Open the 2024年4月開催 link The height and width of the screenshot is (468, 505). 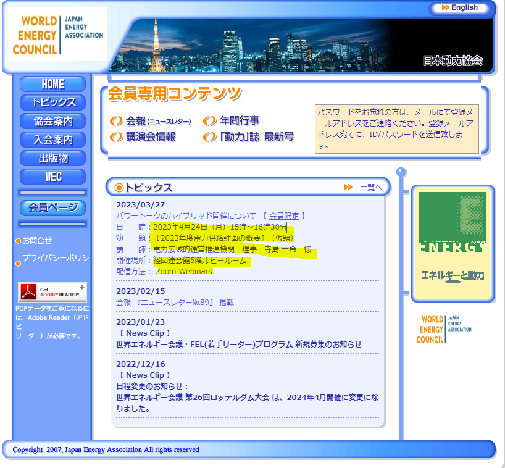tap(314, 398)
